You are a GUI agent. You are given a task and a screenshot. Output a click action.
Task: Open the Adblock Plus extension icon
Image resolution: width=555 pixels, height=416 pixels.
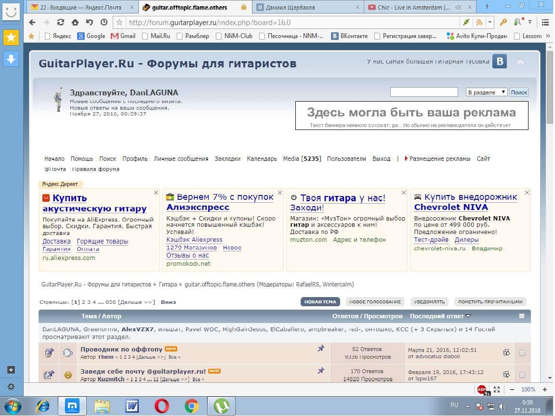coord(481,390)
